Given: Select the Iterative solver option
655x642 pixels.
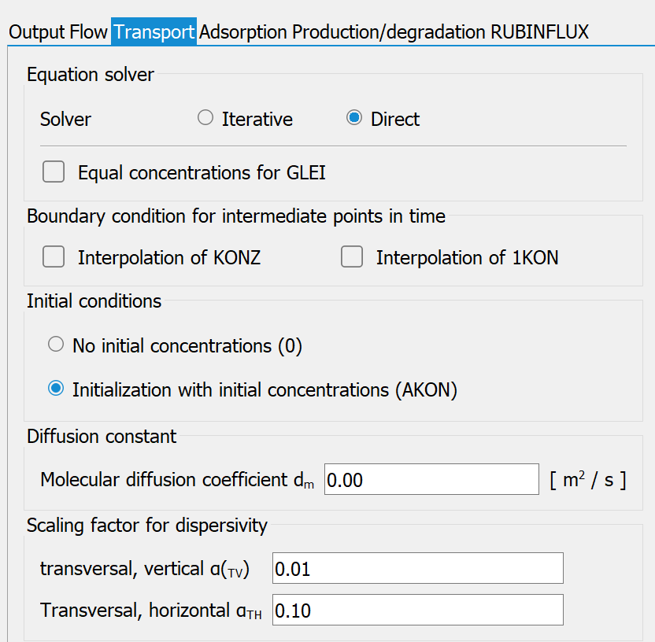Looking at the screenshot, I should (x=205, y=118).
